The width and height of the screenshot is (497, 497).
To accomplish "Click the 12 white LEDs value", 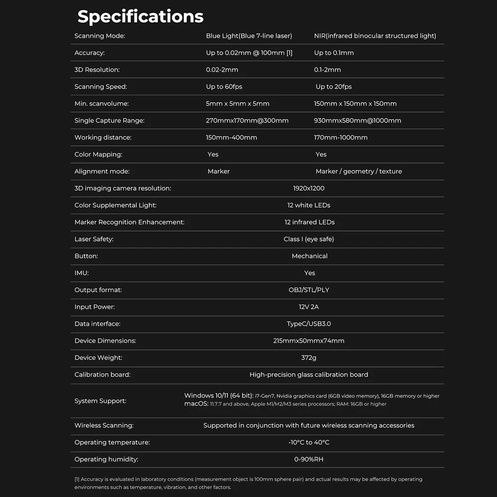I will 309,205.
